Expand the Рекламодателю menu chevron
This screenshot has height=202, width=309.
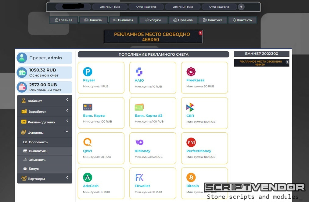(67, 121)
